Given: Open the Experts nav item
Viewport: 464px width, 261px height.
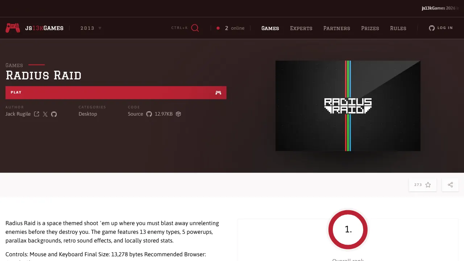Looking at the screenshot, I should point(301,28).
